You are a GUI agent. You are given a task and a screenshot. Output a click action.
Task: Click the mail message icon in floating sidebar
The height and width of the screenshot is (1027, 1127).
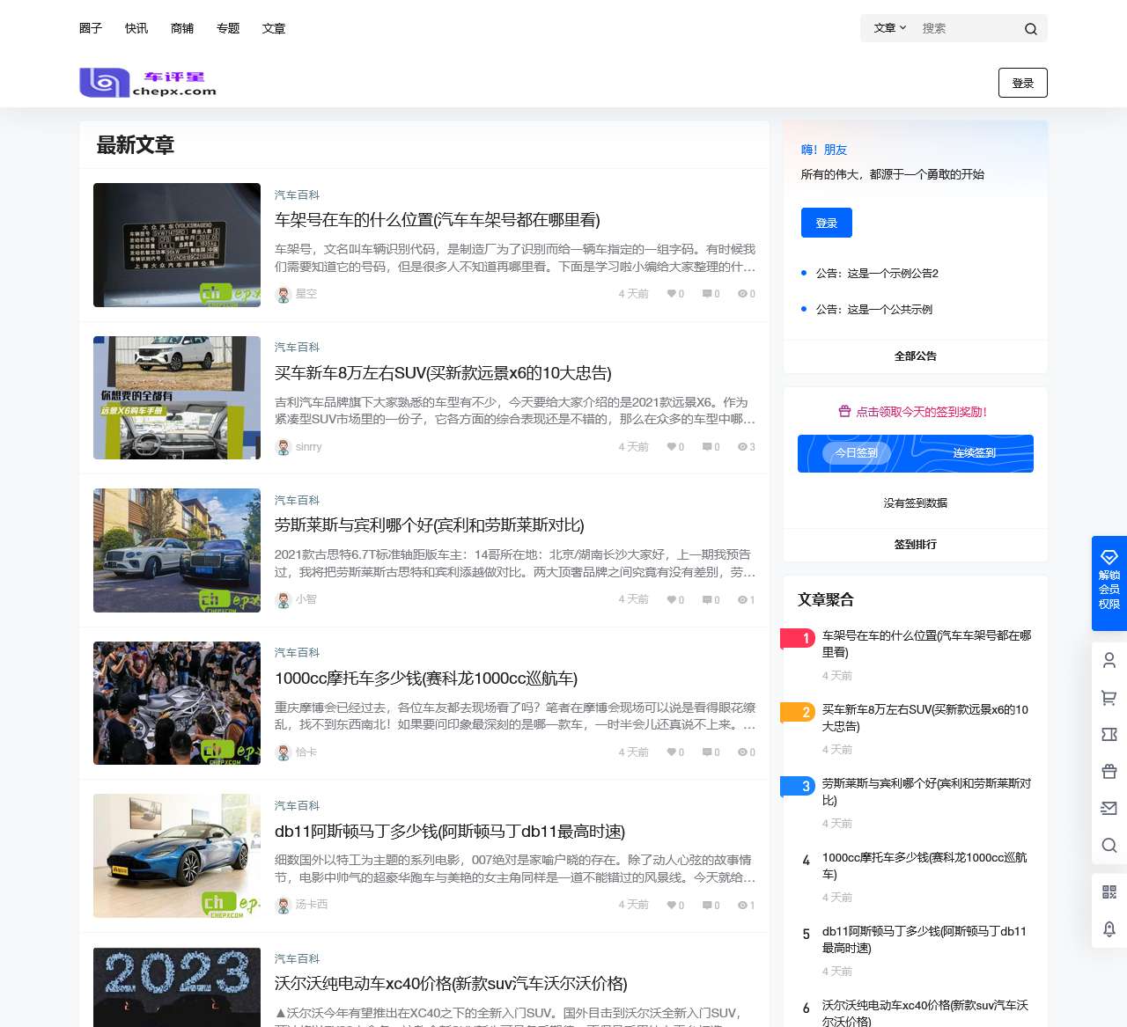tap(1109, 809)
